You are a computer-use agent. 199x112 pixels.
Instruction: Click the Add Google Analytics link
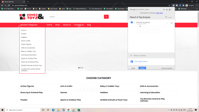tap(141, 61)
